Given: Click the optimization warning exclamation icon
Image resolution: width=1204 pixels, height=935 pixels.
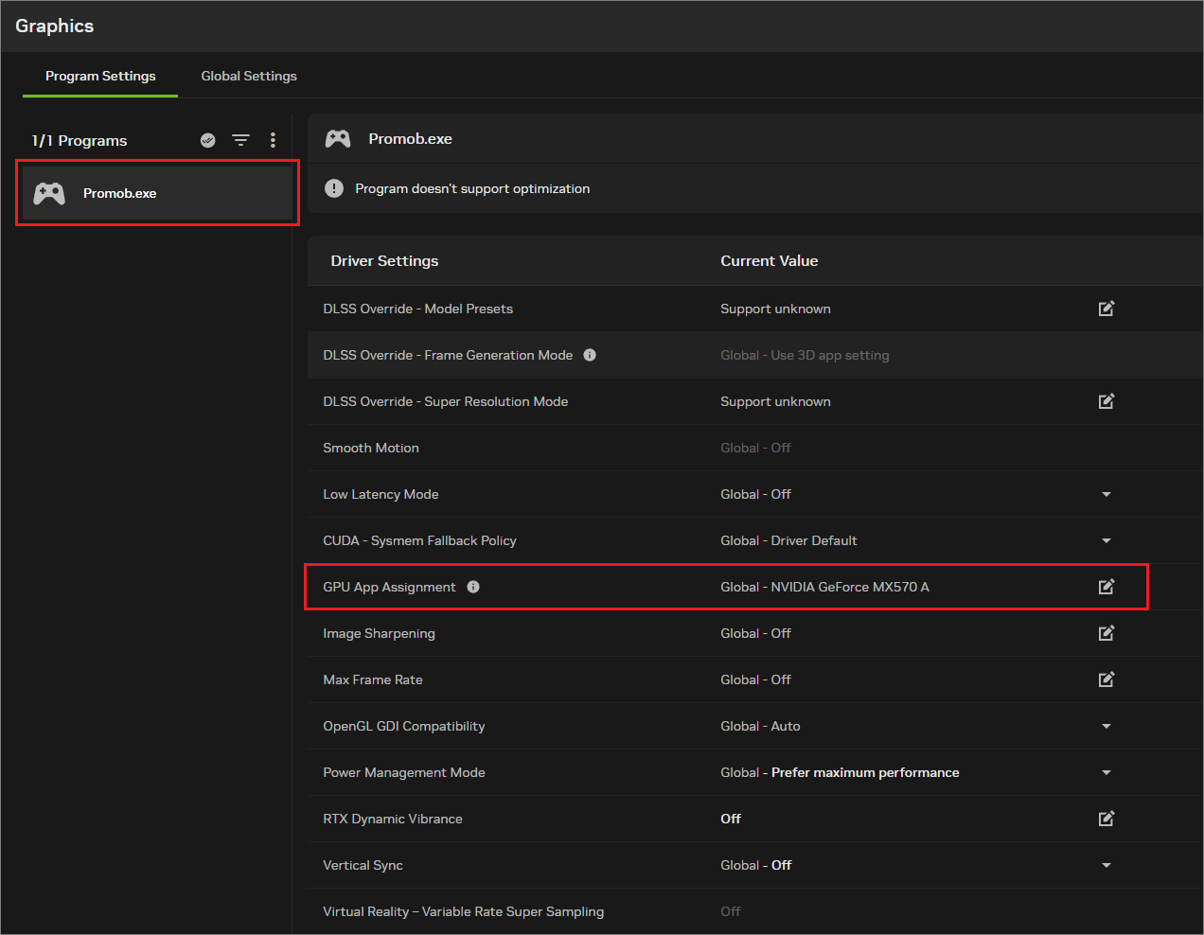Looking at the screenshot, I should tap(334, 188).
